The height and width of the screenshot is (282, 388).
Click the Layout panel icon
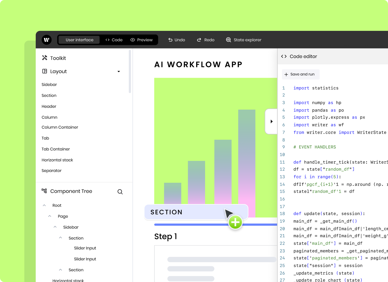[x=44, y=71]
